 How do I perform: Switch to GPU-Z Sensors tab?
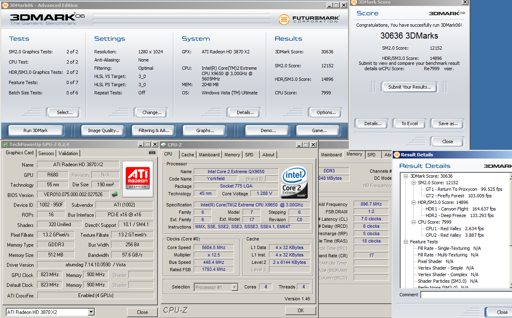[46, 153]
